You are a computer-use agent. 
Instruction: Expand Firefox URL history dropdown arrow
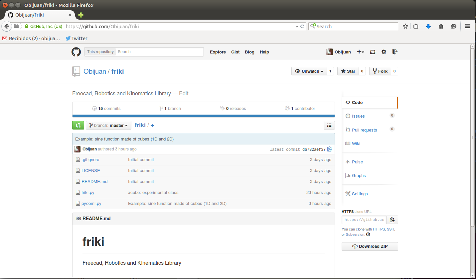pos(297,27)
